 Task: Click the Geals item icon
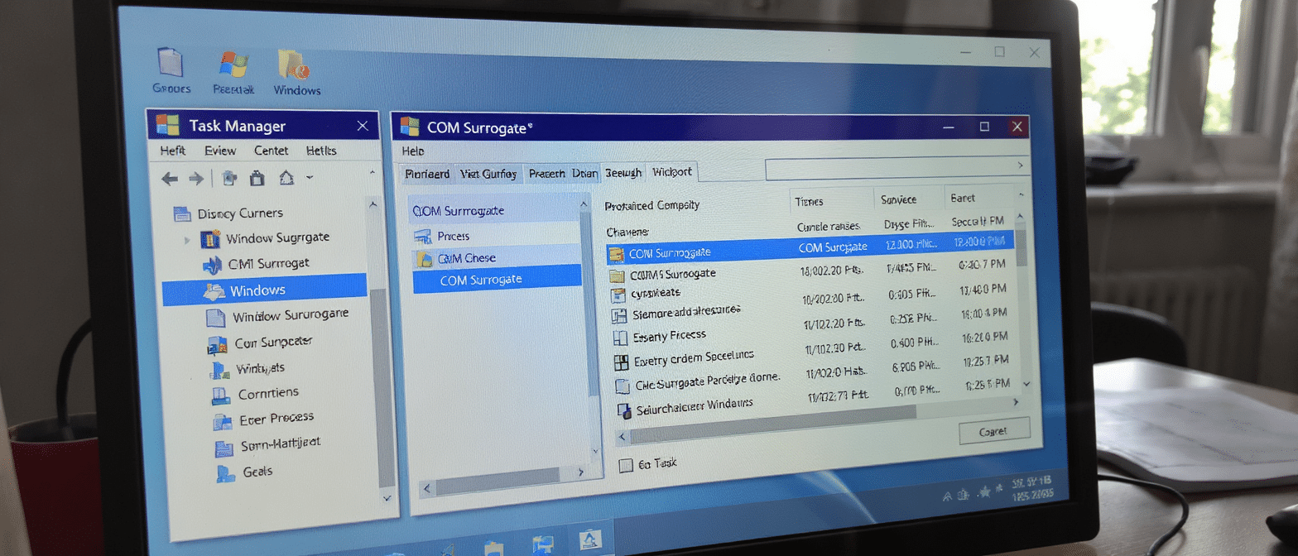(226, 473)
